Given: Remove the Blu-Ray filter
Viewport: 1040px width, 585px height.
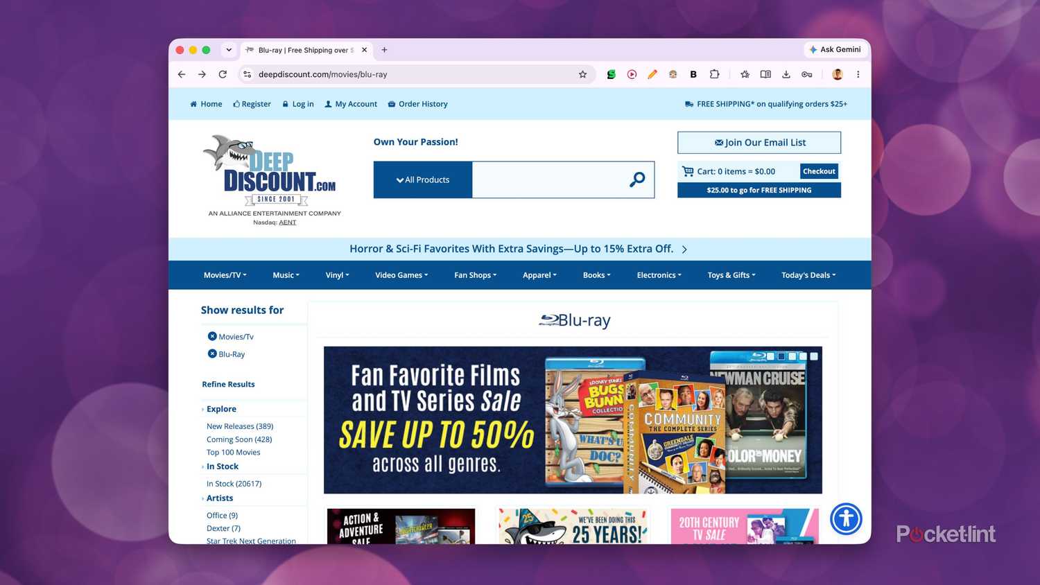Looking at the screenshot, I should pyautogui.click(x=212, y=353).
